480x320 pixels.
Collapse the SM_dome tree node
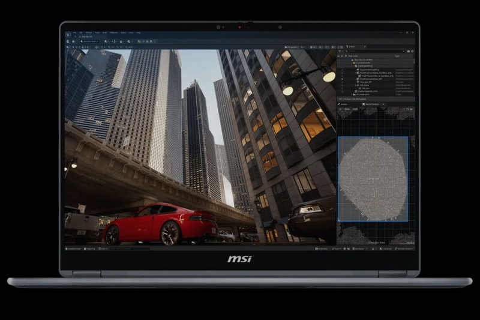pos(355,85)
